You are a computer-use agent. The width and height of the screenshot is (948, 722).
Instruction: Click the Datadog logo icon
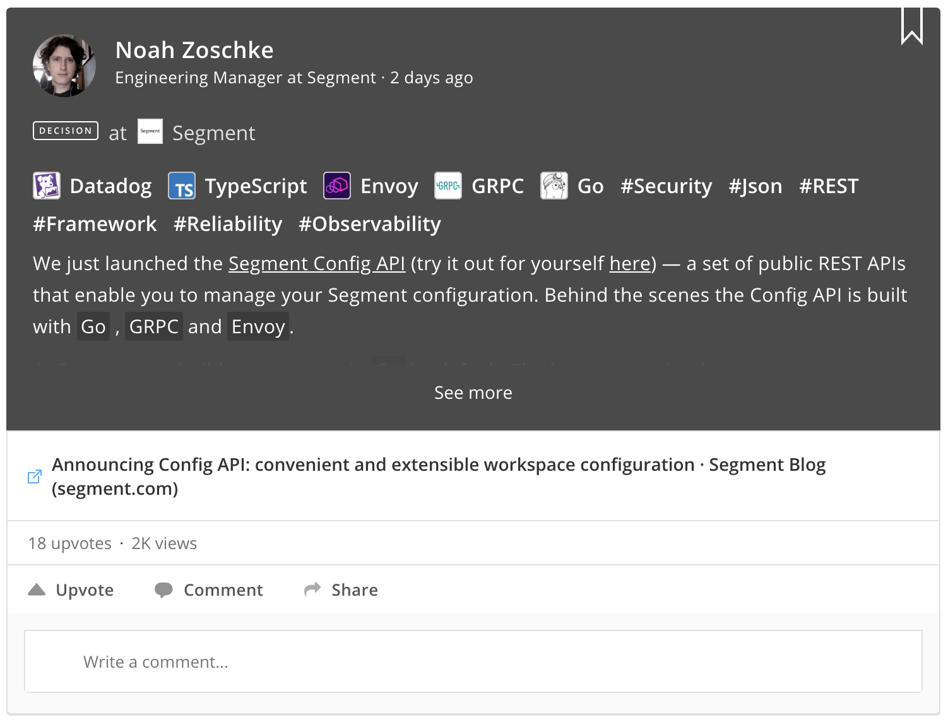coord(47,186)
